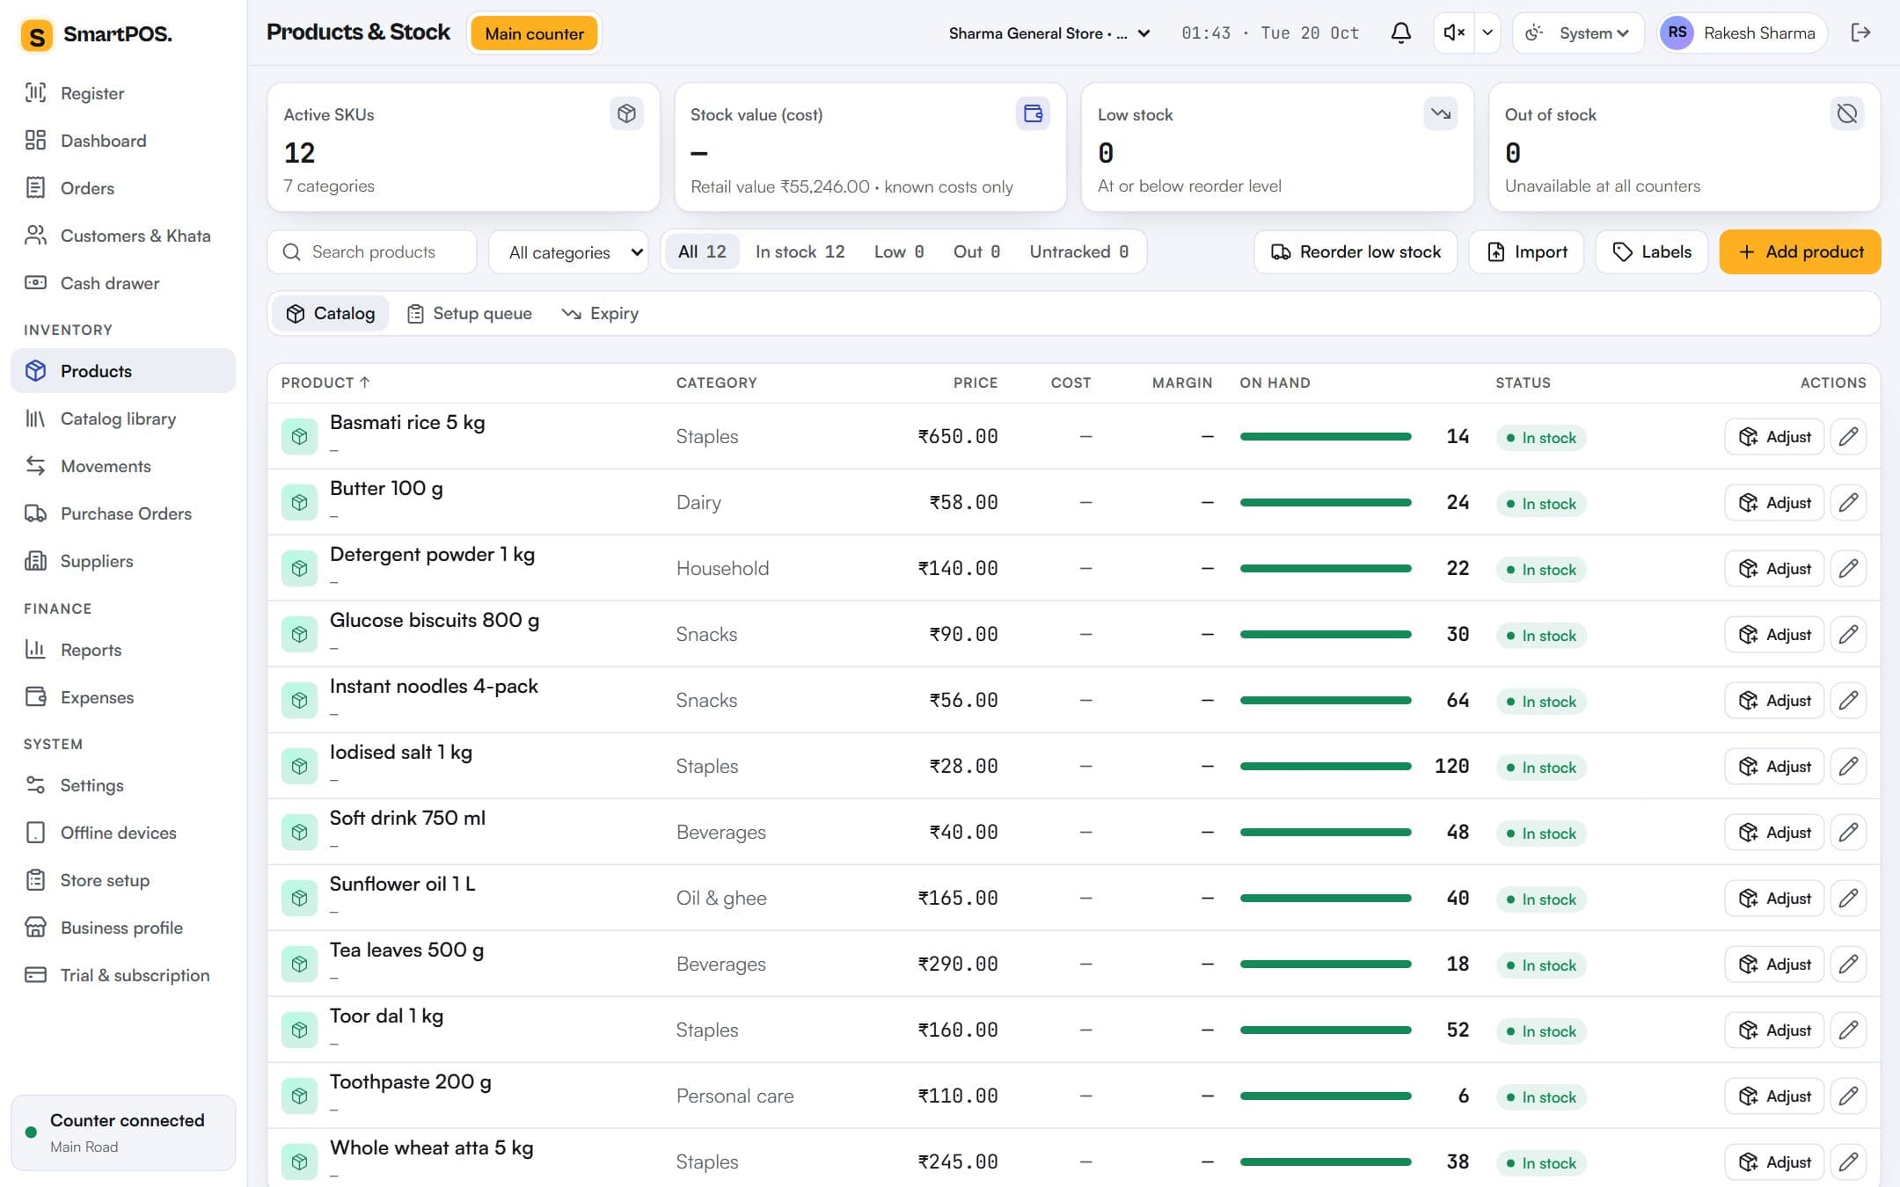
Task: Expand the Sharma General Store selector
Action: pyautogui.click(x=1049, y=33)
